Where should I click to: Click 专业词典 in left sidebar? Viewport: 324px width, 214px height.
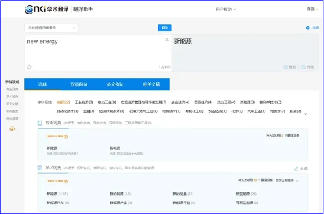(12, 89)
